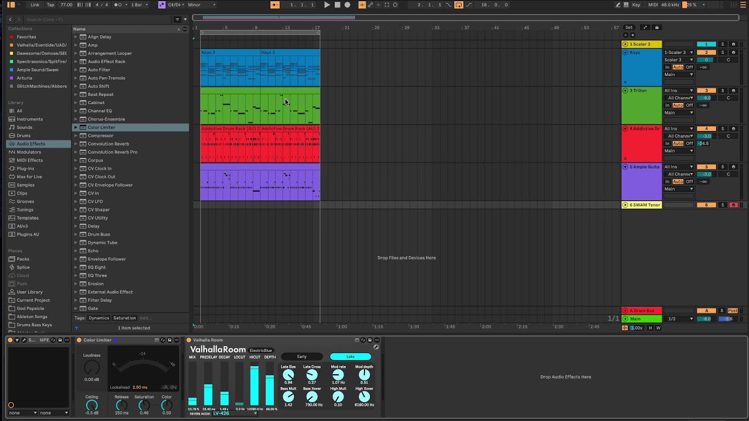Toggle the Follow playback arrow button

tap(275, 5)
